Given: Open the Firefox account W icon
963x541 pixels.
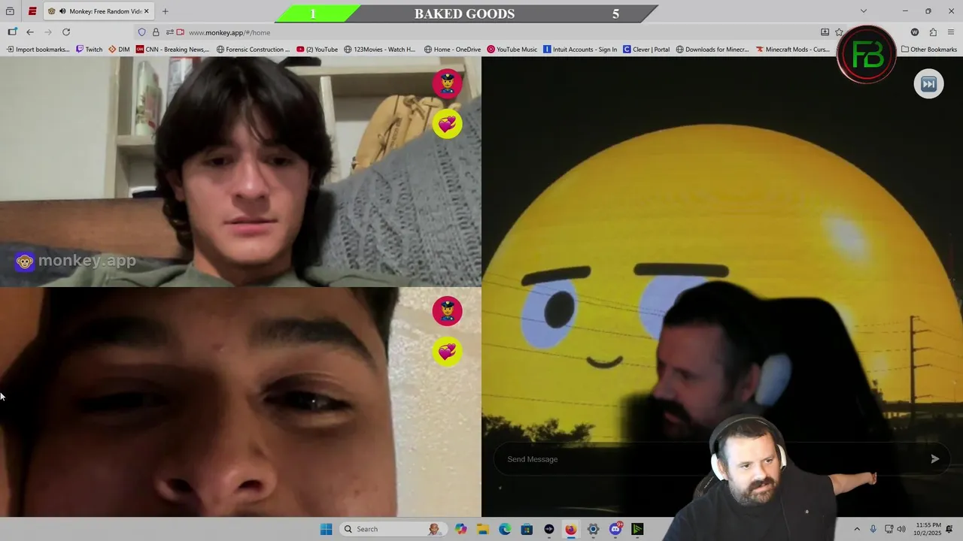Looking at the screenshot, I should point(915,32).
